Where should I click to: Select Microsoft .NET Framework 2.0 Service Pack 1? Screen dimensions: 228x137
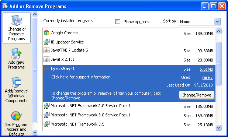[129, 106]
